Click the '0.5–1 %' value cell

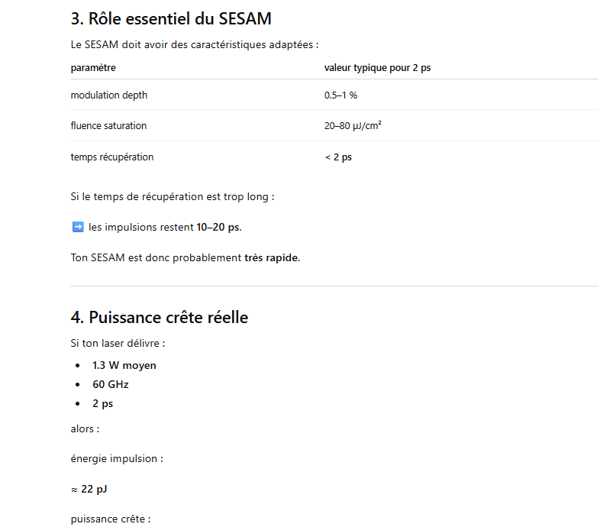pyautogui.click(x=341, y=95)
